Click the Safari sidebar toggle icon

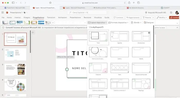point(13,3)
